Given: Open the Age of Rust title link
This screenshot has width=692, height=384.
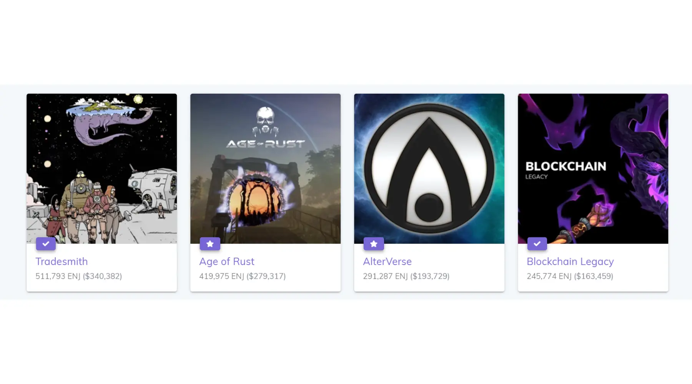Looking at the screenshot, I should pos(226,262).
